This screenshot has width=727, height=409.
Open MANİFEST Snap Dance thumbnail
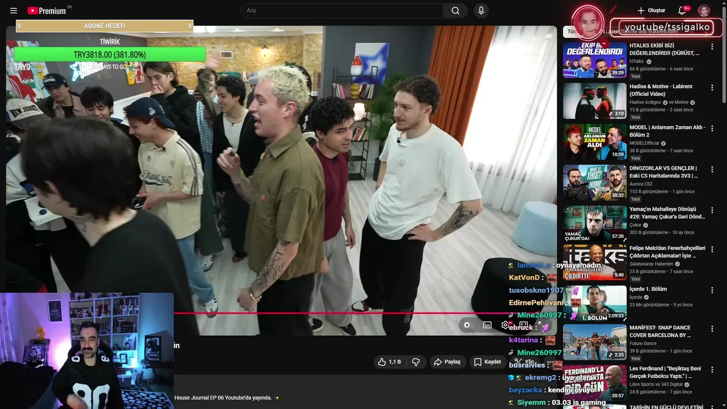595,341
